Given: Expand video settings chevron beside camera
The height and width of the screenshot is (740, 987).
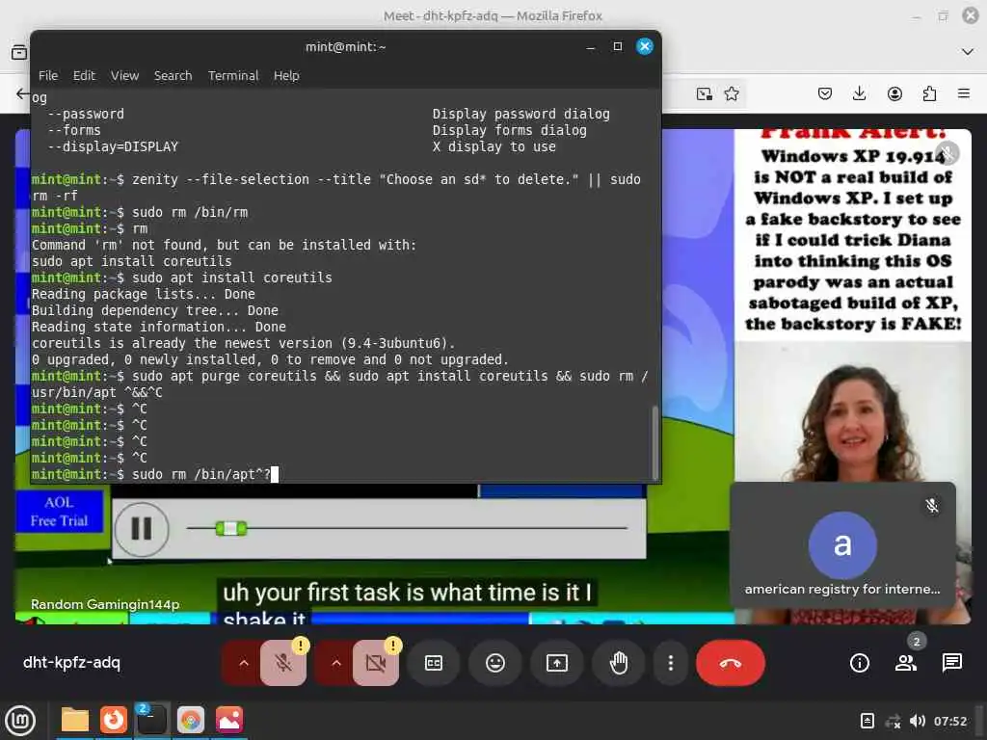Looking at the screenshot, I should pos(336,663).
